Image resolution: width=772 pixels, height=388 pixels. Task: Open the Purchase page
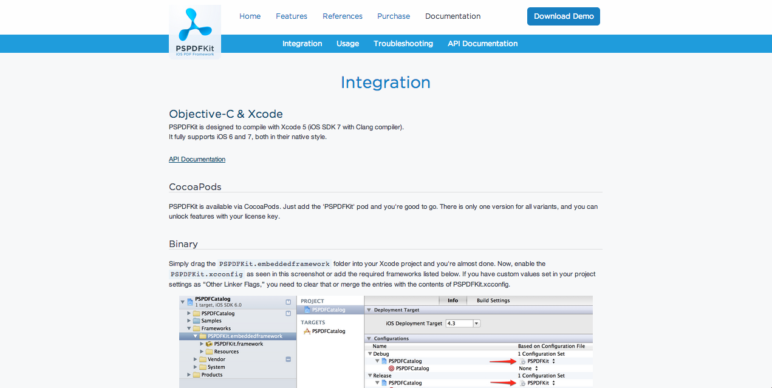[394, 16]
